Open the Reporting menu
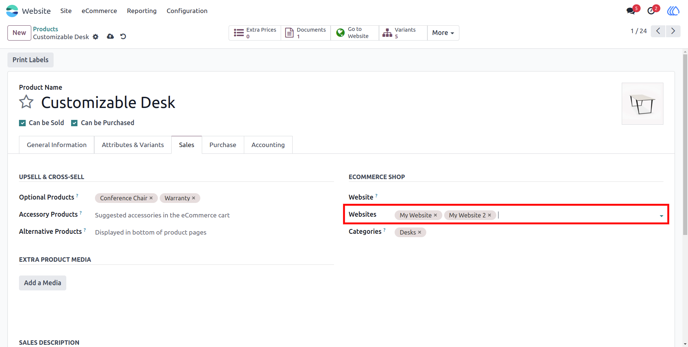 (142, 11)
